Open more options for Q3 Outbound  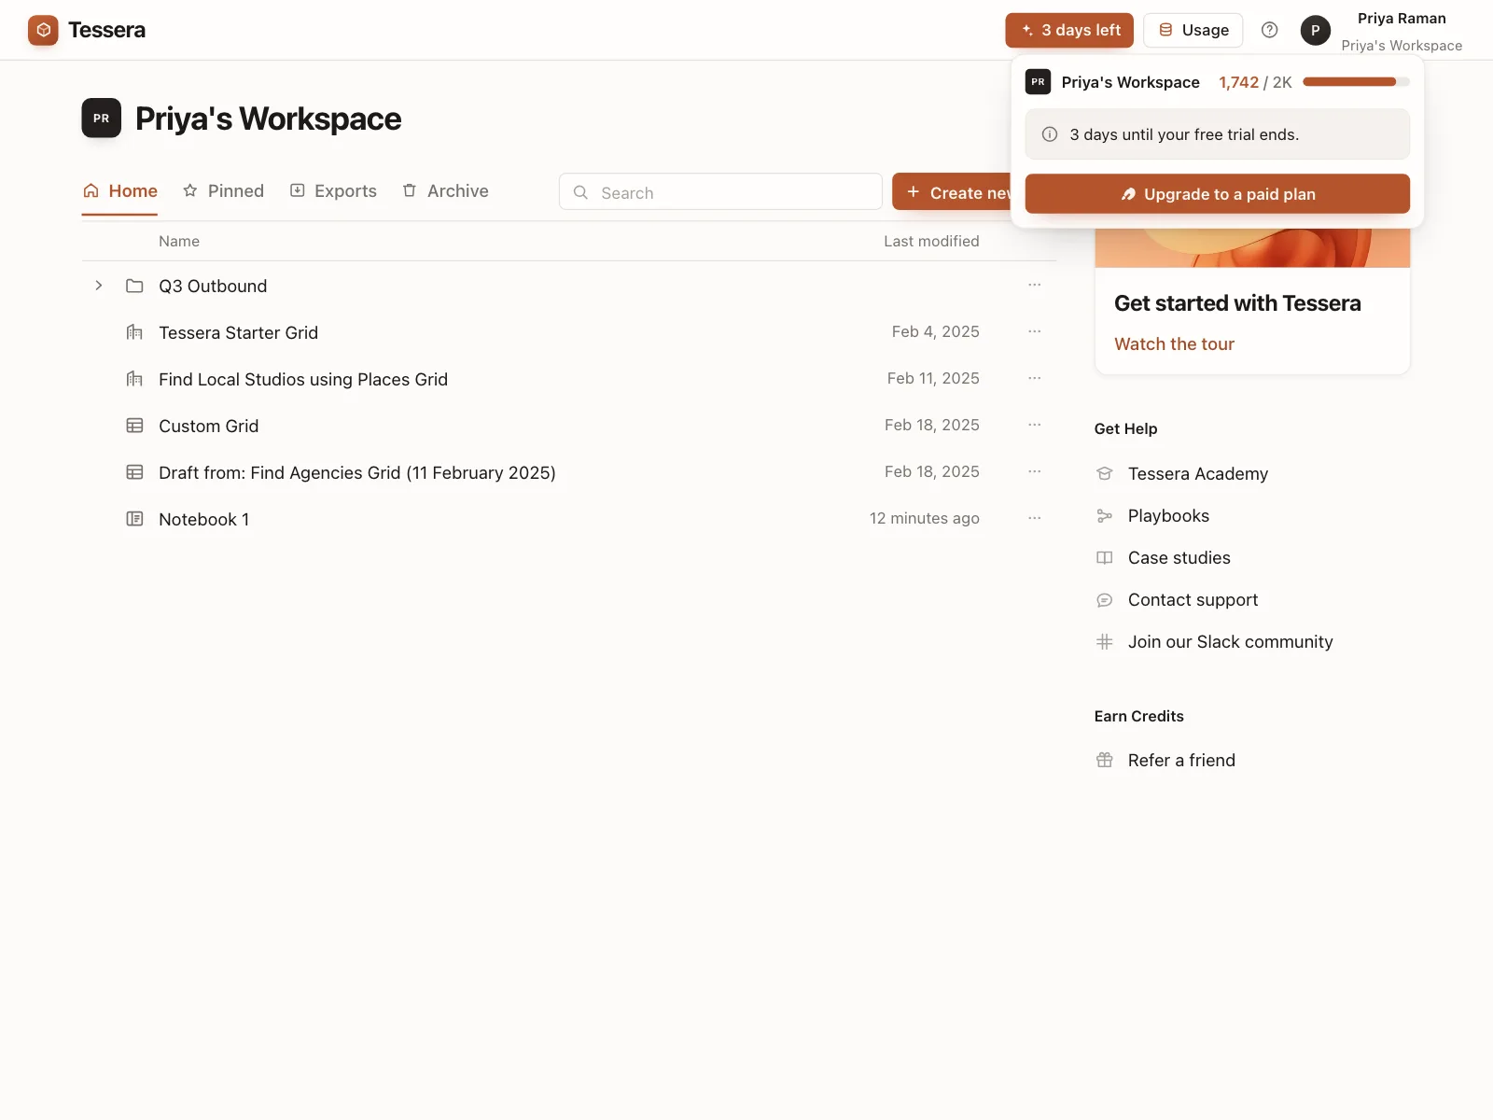1034,285
